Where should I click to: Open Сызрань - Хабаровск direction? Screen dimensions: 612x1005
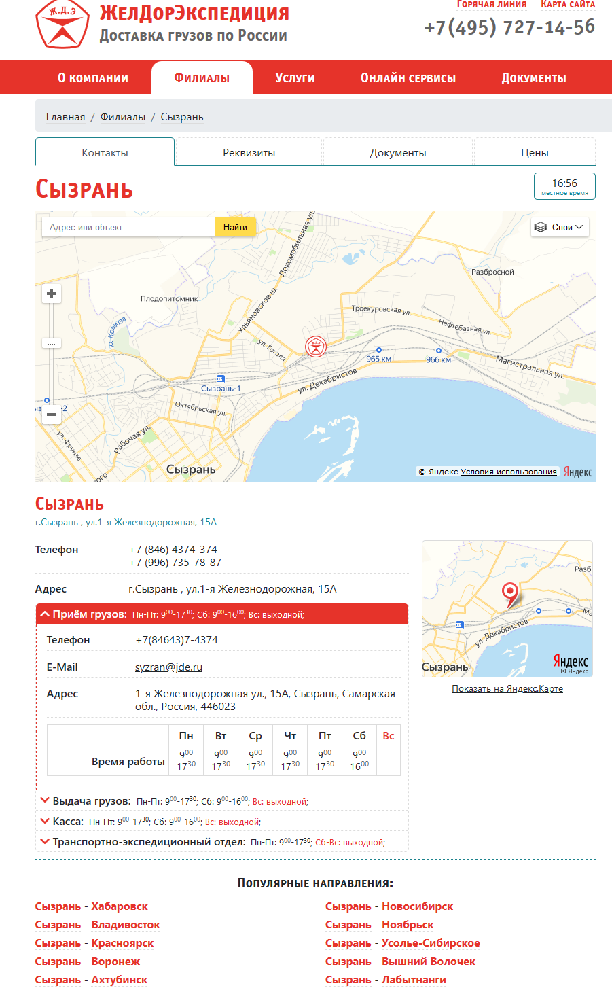[x=92, y=906]
